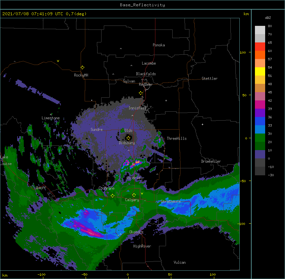Click the yellow radar site marker above Didsbury
Image resolution: width=285 pixels, height=279 pixels.
128,138
